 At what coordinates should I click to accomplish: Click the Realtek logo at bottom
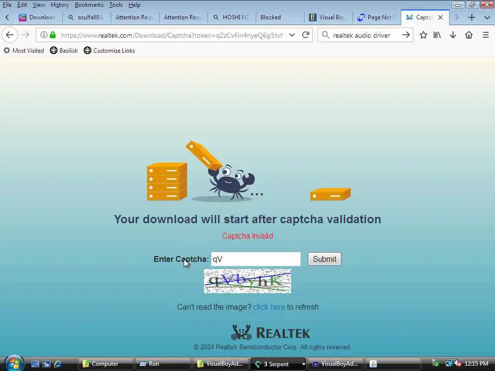coord(271,332)
